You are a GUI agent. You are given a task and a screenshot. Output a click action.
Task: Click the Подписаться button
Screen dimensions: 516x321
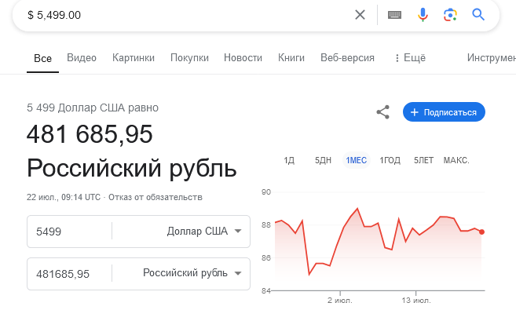click(444, 112)
